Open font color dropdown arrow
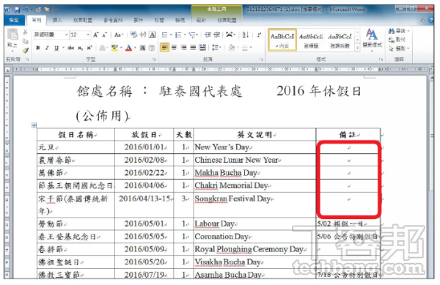Viewport: 440px width, 285px height. pos(135,48)
